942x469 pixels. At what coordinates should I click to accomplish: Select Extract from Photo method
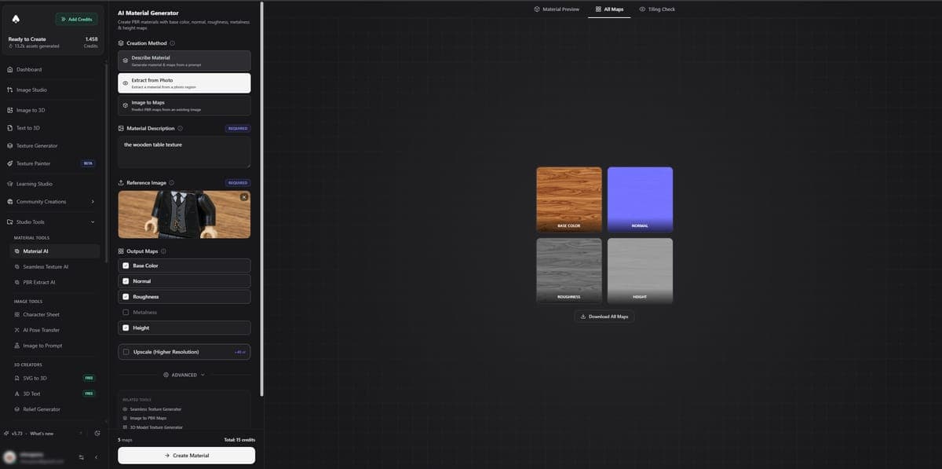coord(184,83)
